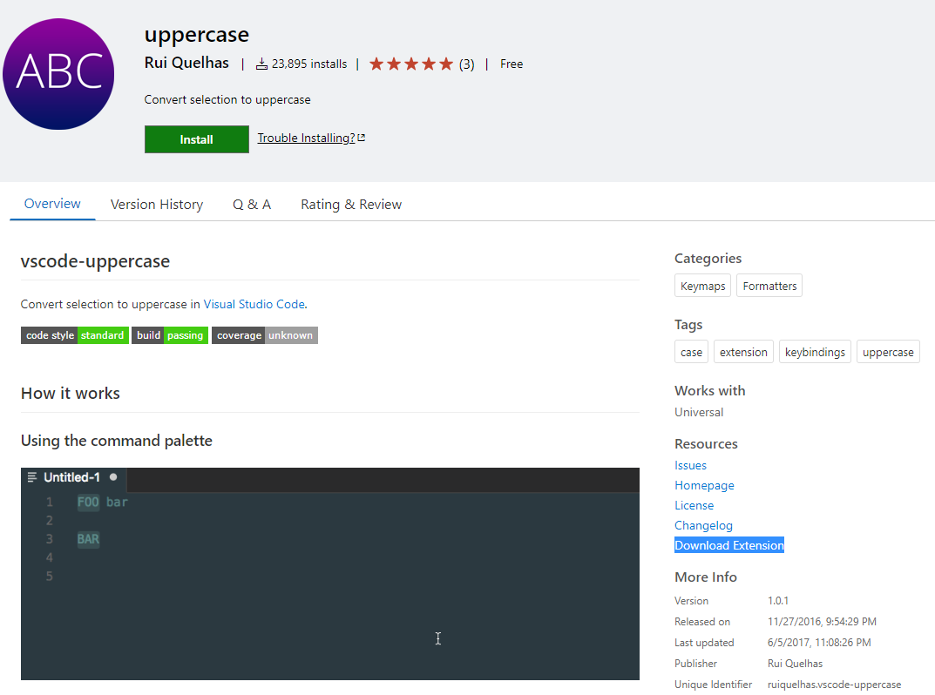Click the Untitled-1 editor tab label

[71, 477]
